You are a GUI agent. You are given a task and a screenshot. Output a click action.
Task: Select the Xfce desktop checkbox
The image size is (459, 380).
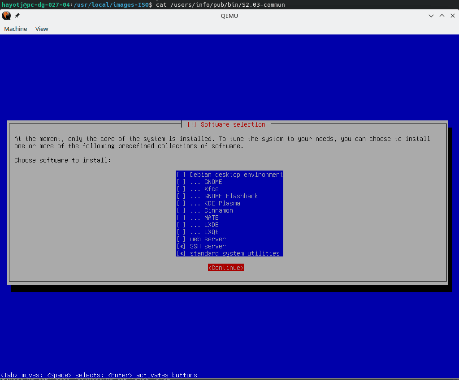click(181, 189)
